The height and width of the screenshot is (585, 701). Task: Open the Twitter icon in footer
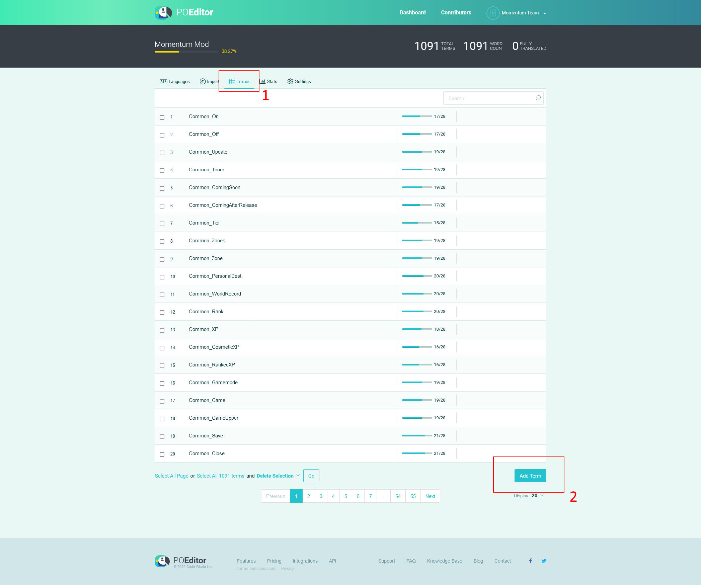click(x=544, y=561)
